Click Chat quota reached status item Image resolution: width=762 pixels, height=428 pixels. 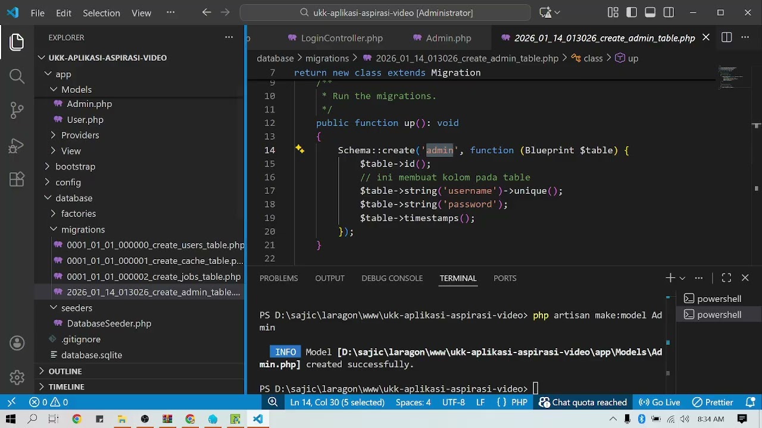(583, 402)
